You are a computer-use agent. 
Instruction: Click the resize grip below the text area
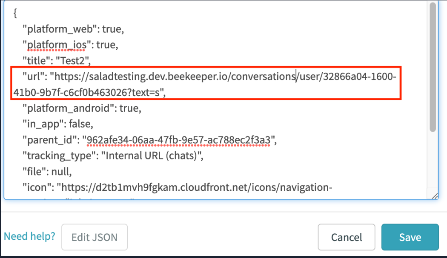[x=434, y=196]
